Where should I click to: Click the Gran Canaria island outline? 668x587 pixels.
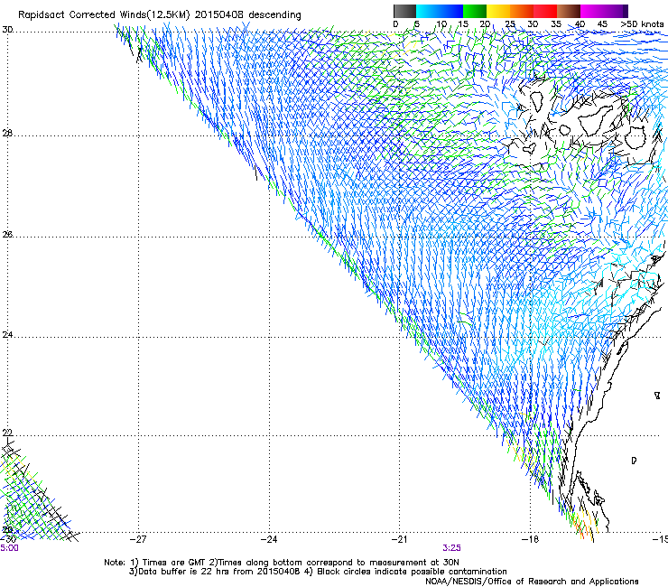[x=636, y=137]
